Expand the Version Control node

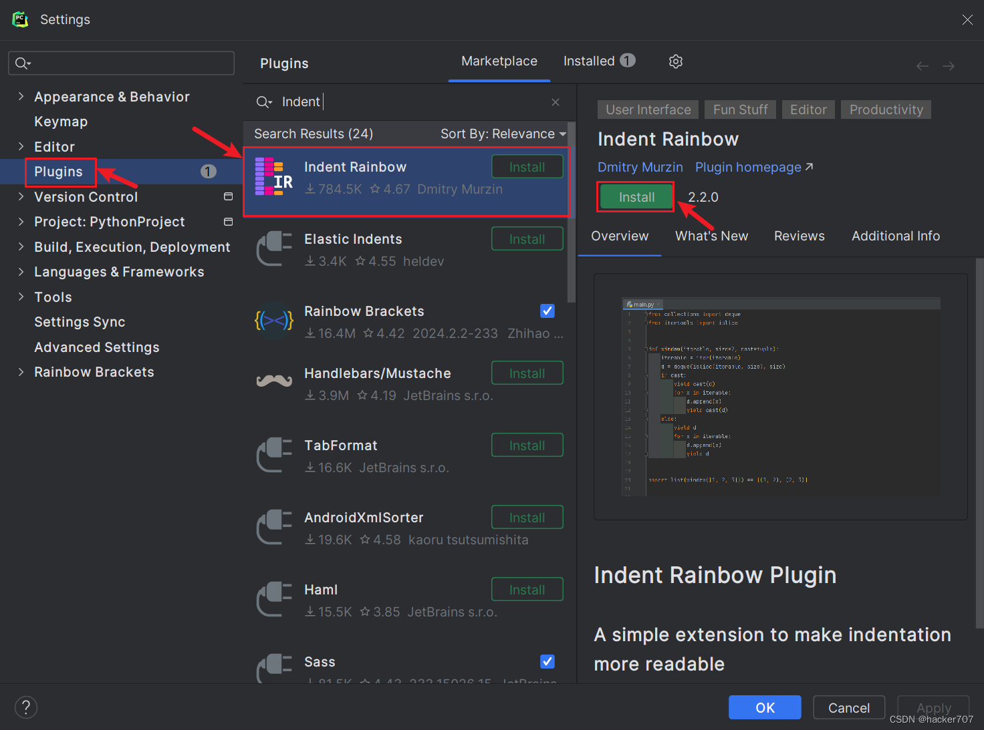coord(21,196)
